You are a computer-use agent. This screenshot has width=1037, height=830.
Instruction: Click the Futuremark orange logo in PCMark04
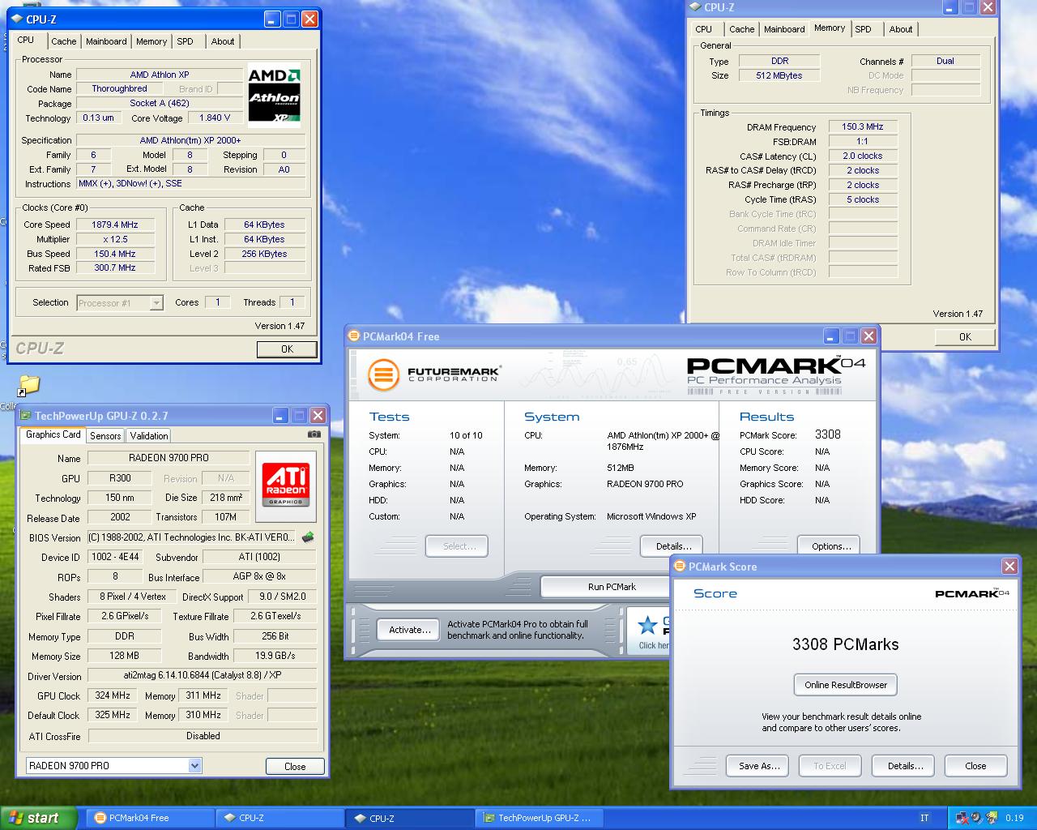click(383, 375)
